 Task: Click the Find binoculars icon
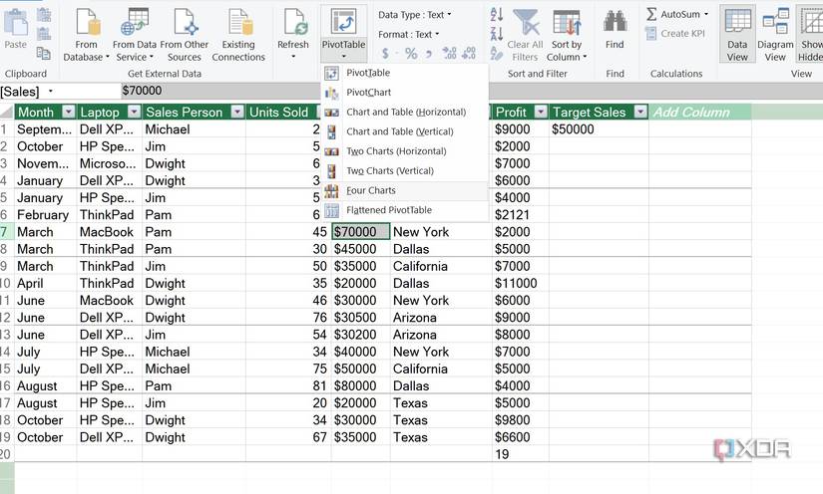coord(615,22)
